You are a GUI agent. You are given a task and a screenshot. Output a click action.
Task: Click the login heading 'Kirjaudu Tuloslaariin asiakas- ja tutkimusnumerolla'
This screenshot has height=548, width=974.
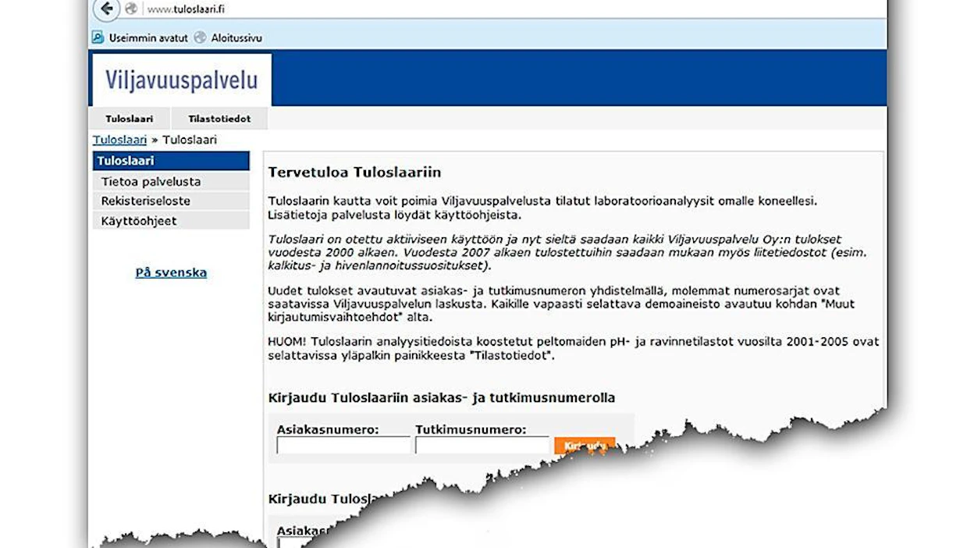442,398
